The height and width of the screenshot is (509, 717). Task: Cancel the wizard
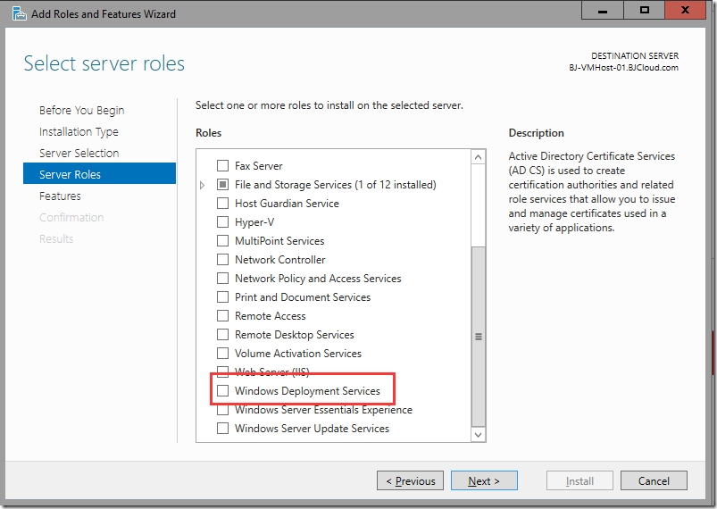[654, 480]
